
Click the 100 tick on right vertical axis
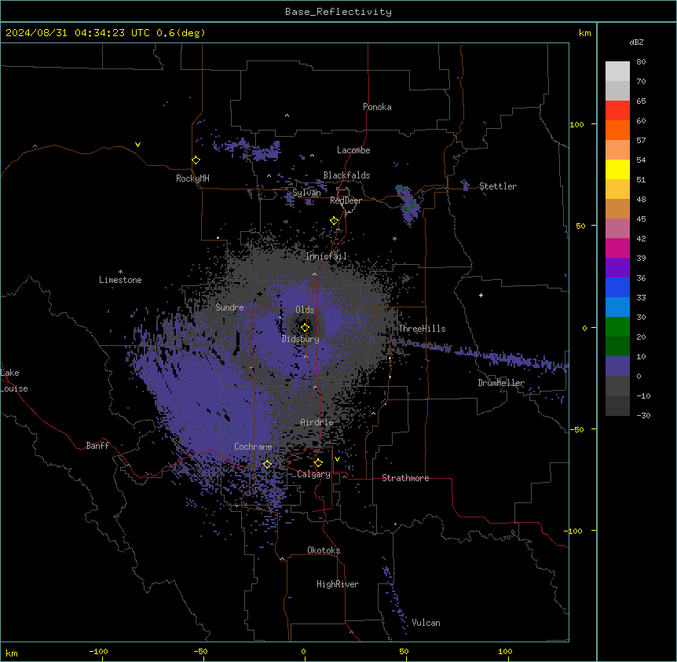click(576, 124)
